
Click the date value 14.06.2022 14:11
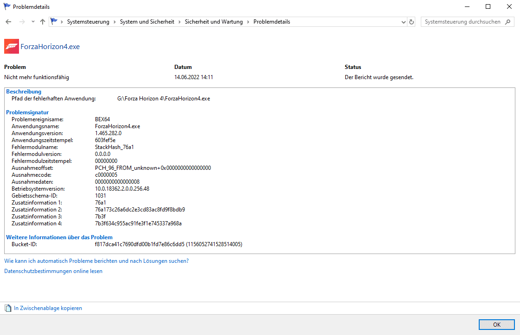tap(194, 77)
